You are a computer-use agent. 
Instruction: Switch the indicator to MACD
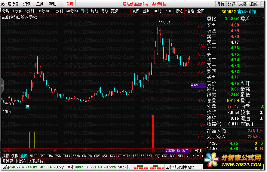(33, 156)
